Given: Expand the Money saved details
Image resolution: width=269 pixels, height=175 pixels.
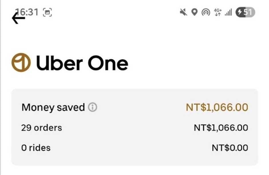Looking at the screenshot, I should pyautogui.click(x=92, y=107).
